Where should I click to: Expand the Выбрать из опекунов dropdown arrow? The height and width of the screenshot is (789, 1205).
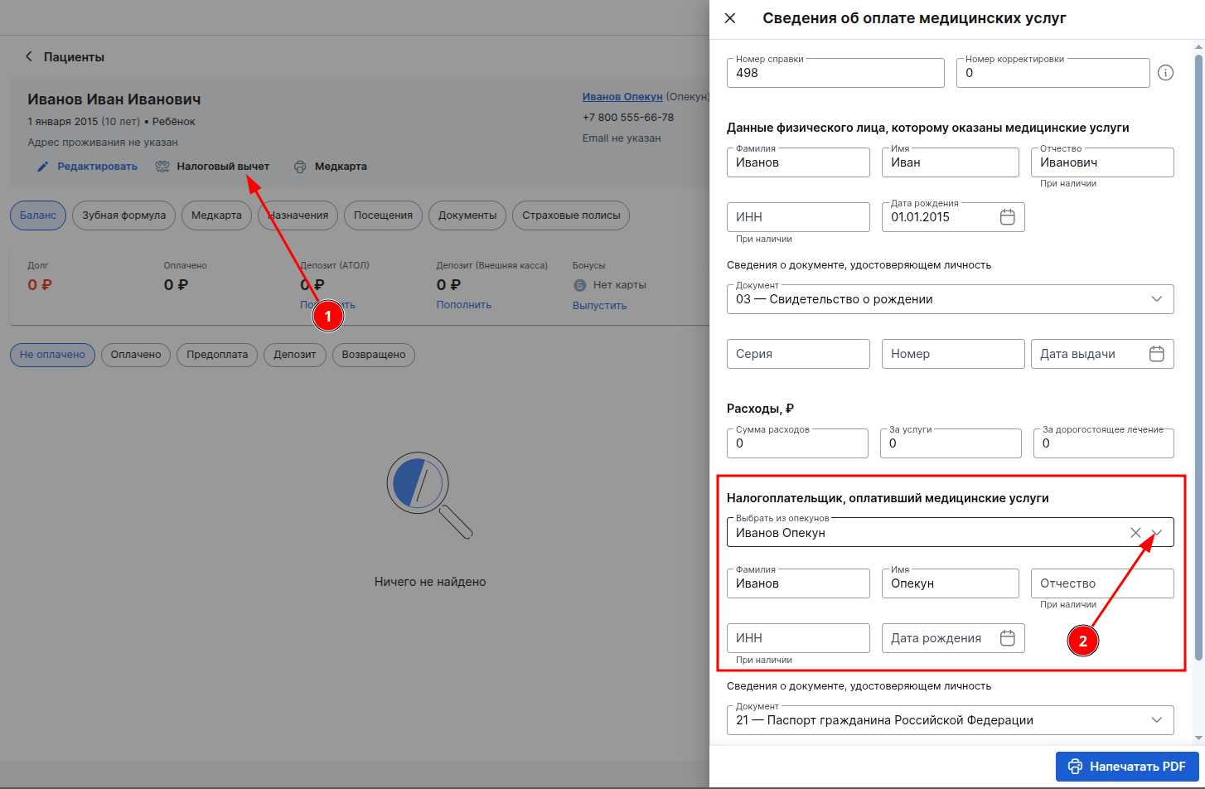click(x=1158, y=533)
